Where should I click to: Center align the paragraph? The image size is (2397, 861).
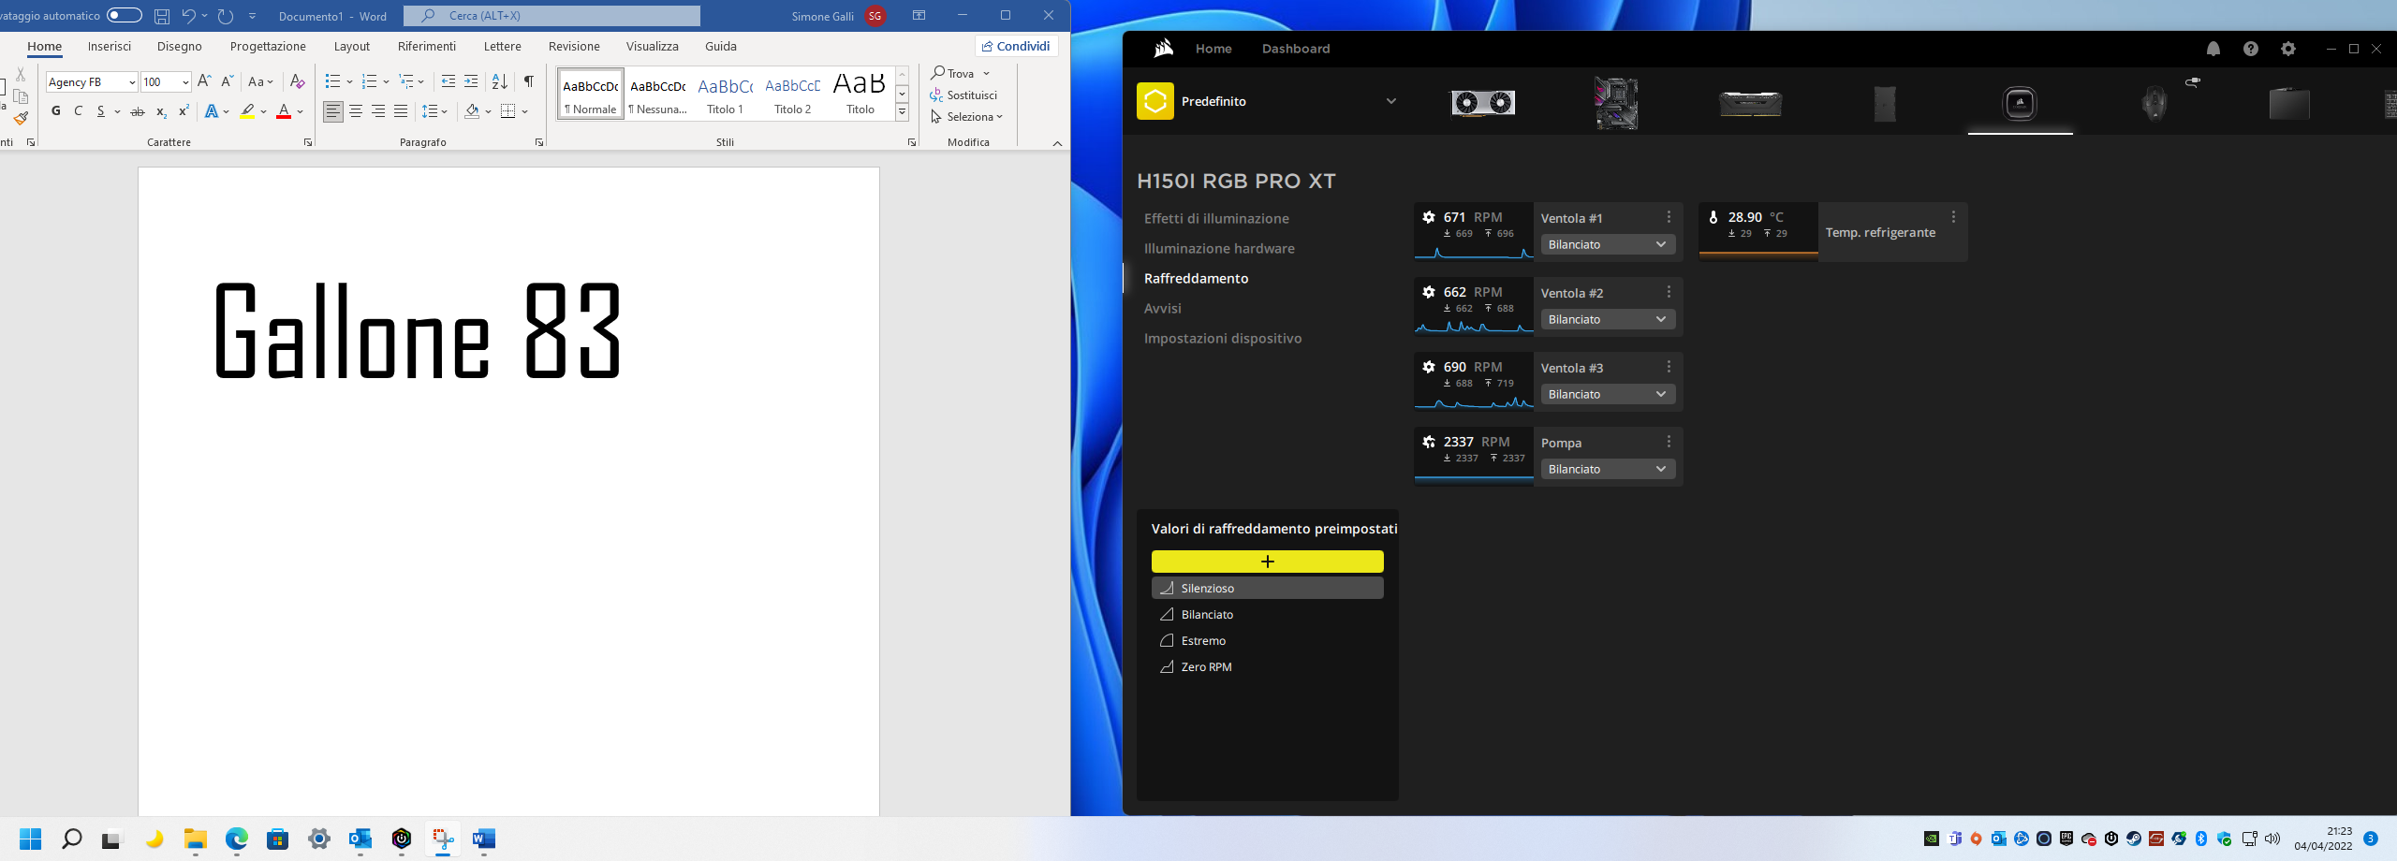click(356, 111)
